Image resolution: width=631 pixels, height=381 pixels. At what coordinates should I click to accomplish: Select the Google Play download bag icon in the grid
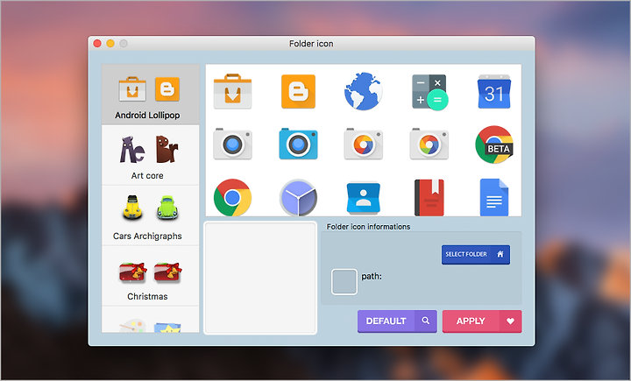(x=232, y=91)
